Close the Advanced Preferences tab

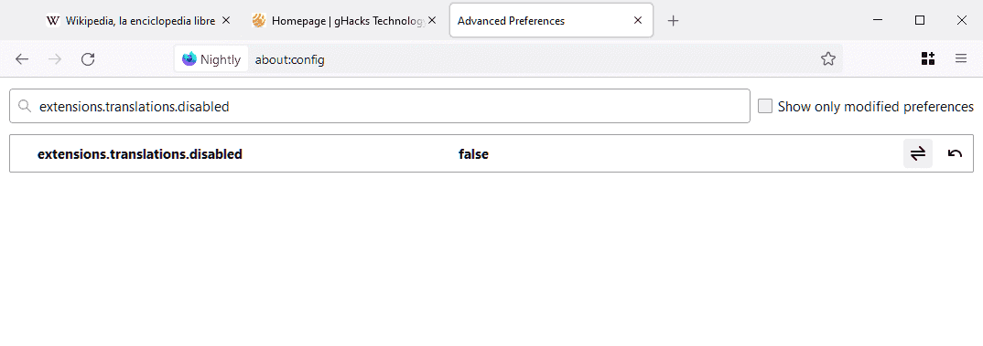coord(638,21)
